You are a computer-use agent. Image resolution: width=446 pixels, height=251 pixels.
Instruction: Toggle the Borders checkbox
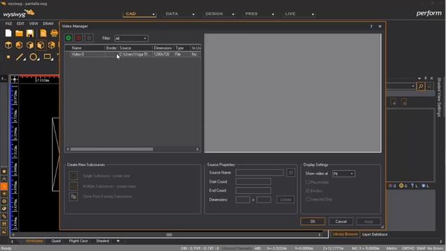307,190
